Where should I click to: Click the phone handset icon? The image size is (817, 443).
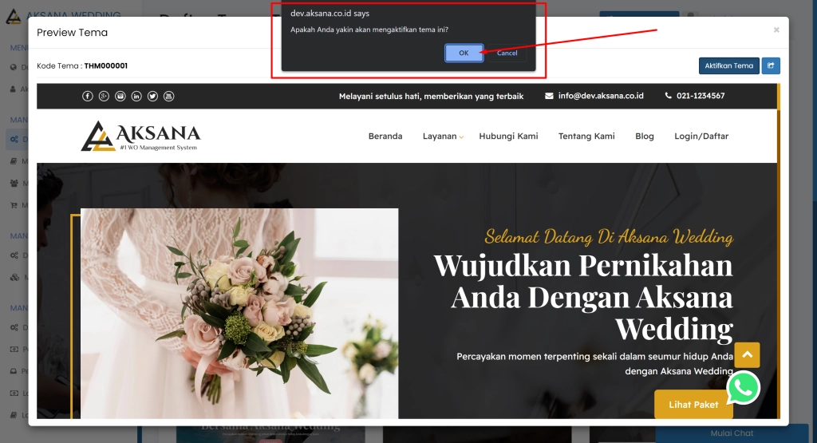click(669, 96)
